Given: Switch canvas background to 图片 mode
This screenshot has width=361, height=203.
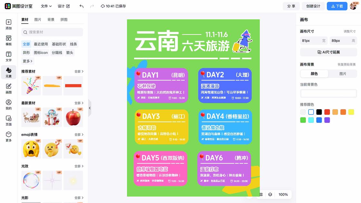Looking at the screenshot, I should pyautogui.click(x=343, y=74).
